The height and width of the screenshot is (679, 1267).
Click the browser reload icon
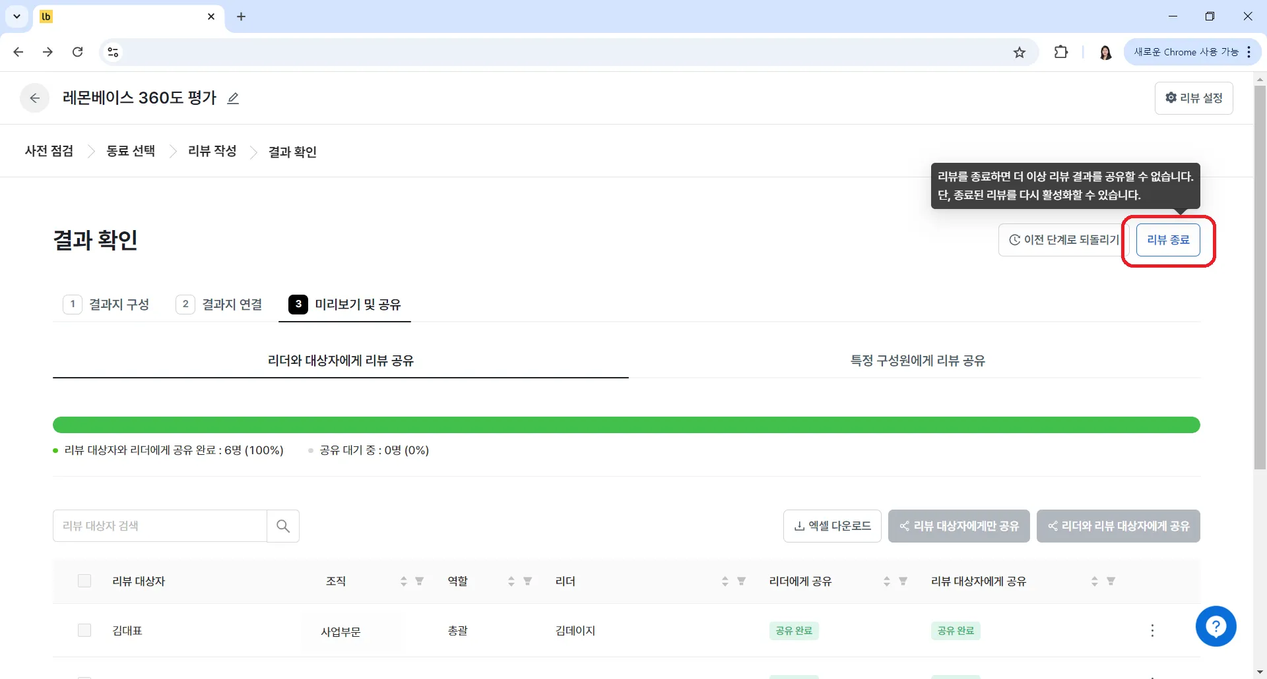pyautogui.click(x=77, y=52)
